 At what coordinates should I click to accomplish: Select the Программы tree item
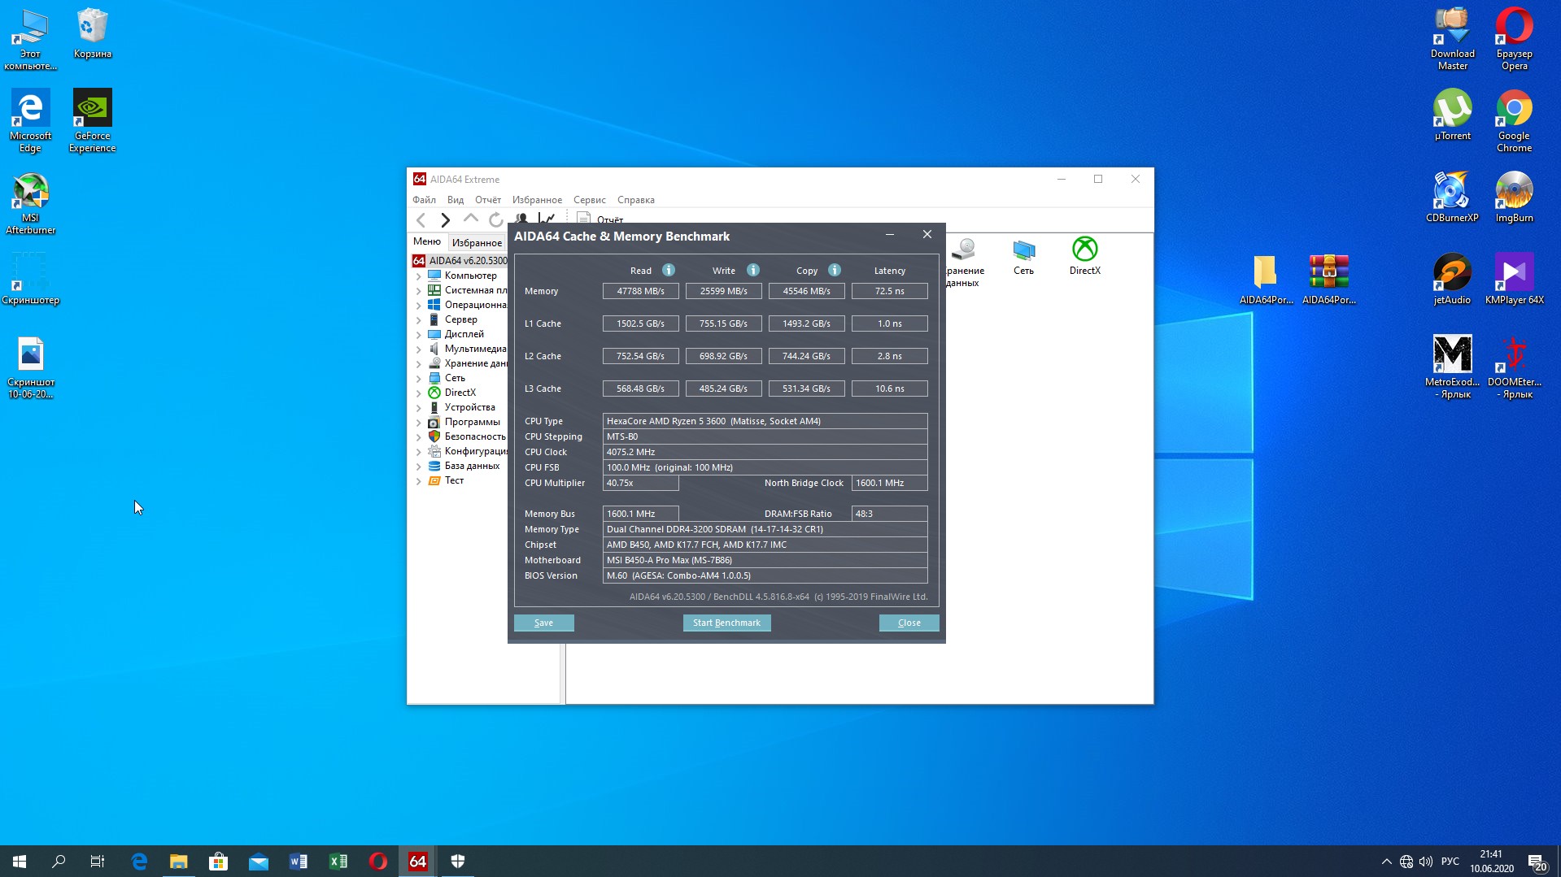click(x=472, y=422)
